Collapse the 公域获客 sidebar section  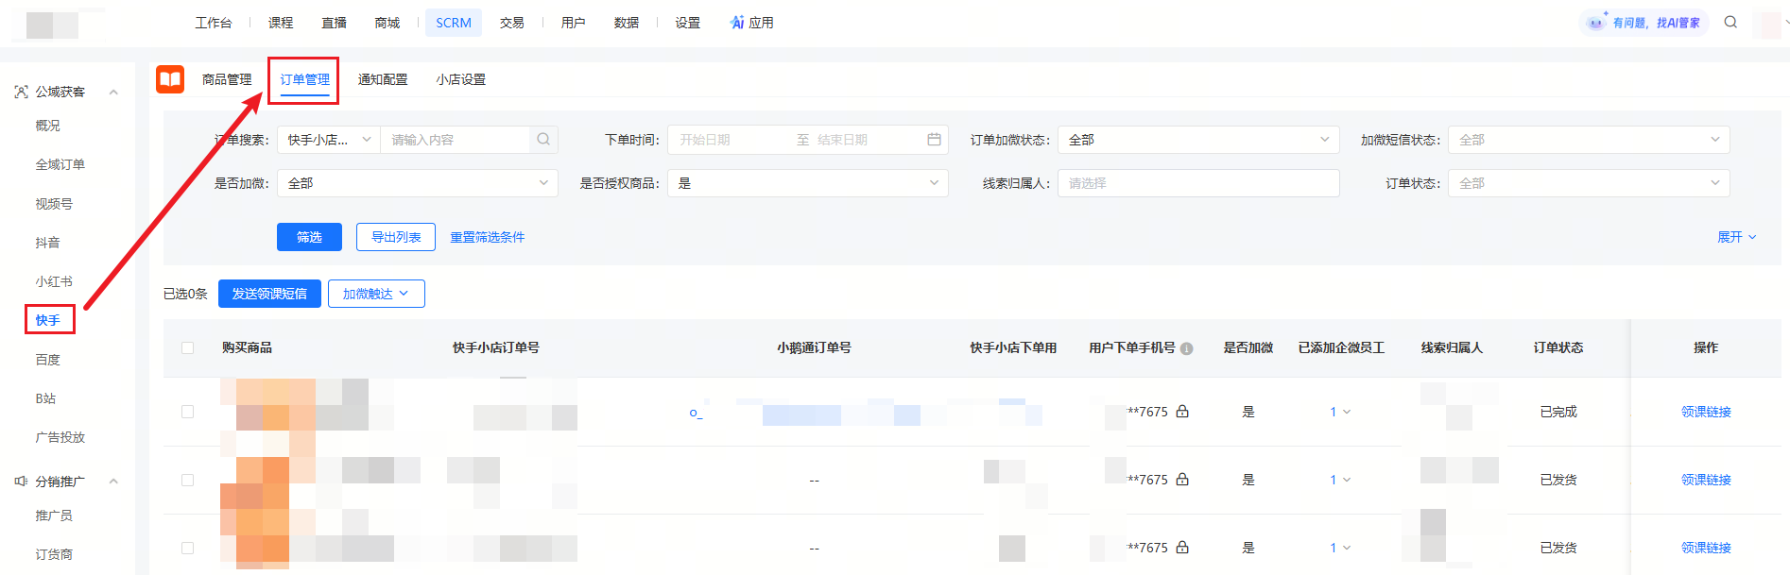[113, 92]
